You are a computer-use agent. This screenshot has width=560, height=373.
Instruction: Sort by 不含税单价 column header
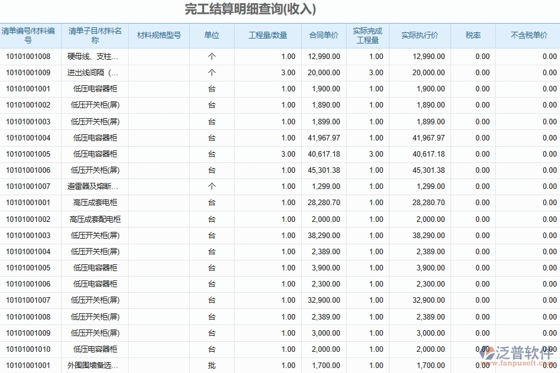pyautogui.click(x=525, y=35)
